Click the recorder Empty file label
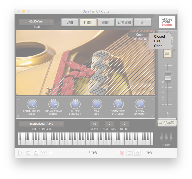192x179 pixels. (148, 152)
